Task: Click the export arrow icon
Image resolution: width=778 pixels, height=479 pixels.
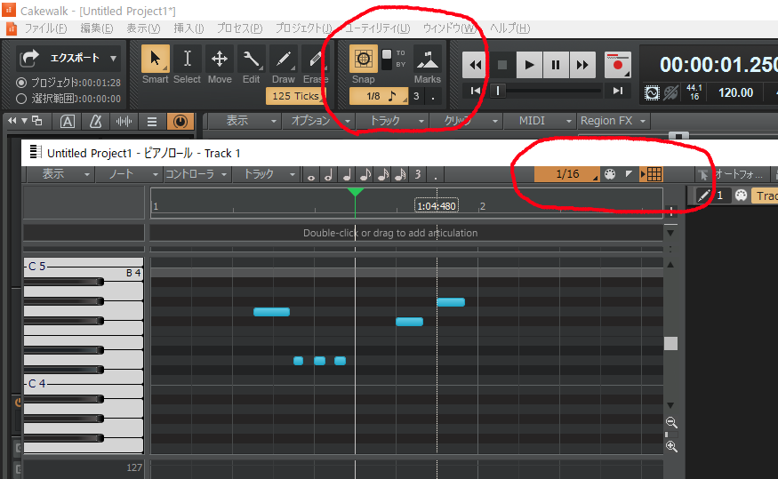Action: tap(29, 58)
